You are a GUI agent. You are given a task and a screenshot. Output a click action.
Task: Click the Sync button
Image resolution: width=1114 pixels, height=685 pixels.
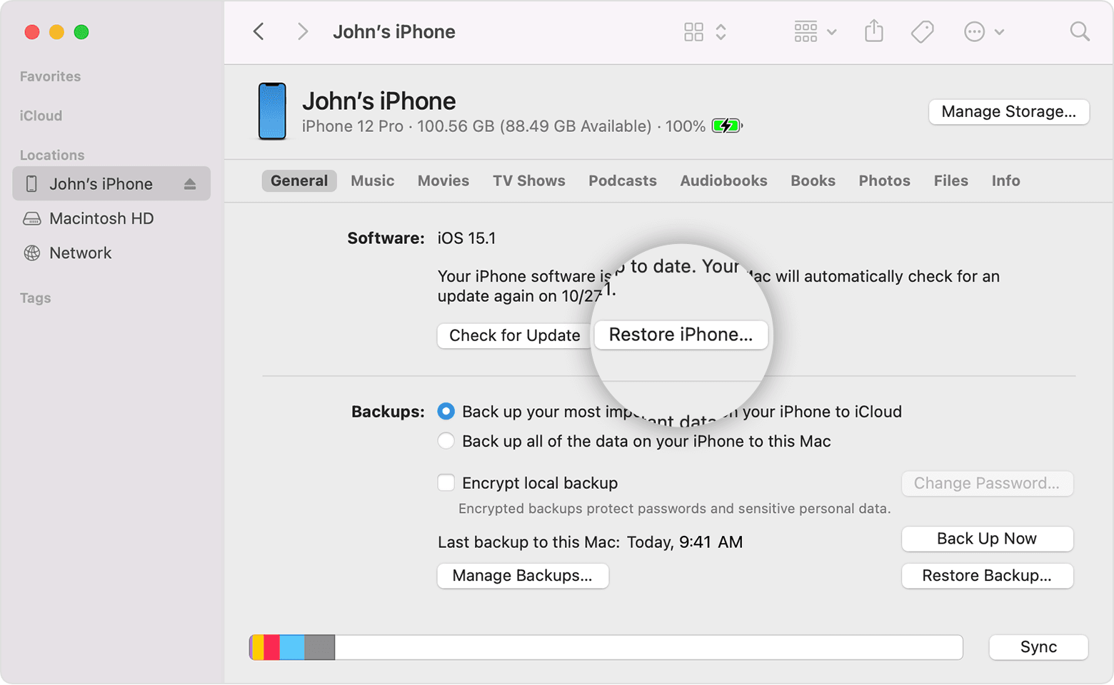tap(1038, 647)
